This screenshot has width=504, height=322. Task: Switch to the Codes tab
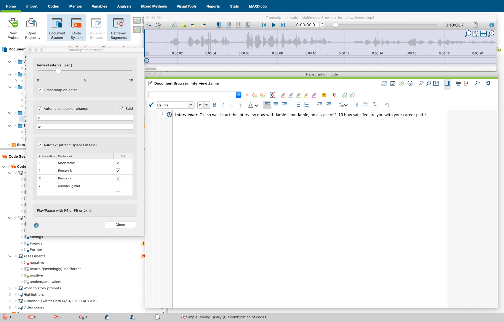[53, 6]
